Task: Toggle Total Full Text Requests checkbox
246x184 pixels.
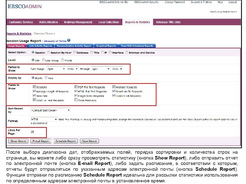Action: pos(34,100)
